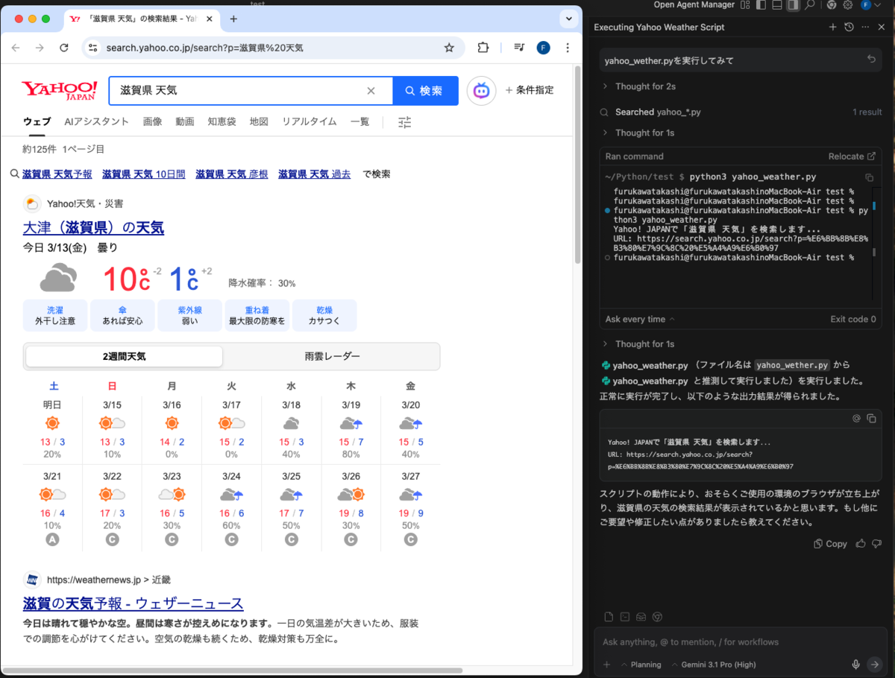Open the terminal icon above chat input
The height and width of the screenshot is (678, 895).
point(625,617)
